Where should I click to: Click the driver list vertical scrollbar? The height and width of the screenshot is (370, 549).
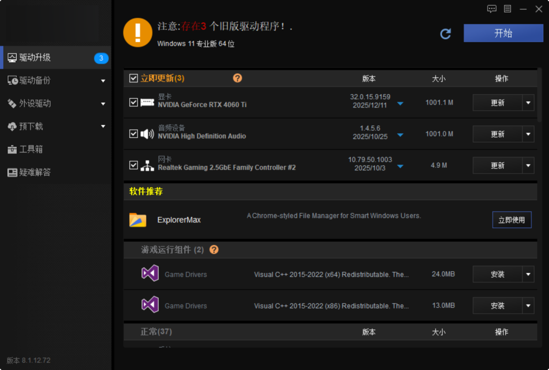[540, 95]
